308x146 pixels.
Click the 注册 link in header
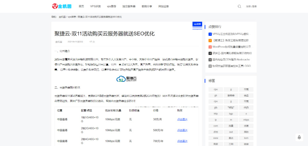point(248,6)
